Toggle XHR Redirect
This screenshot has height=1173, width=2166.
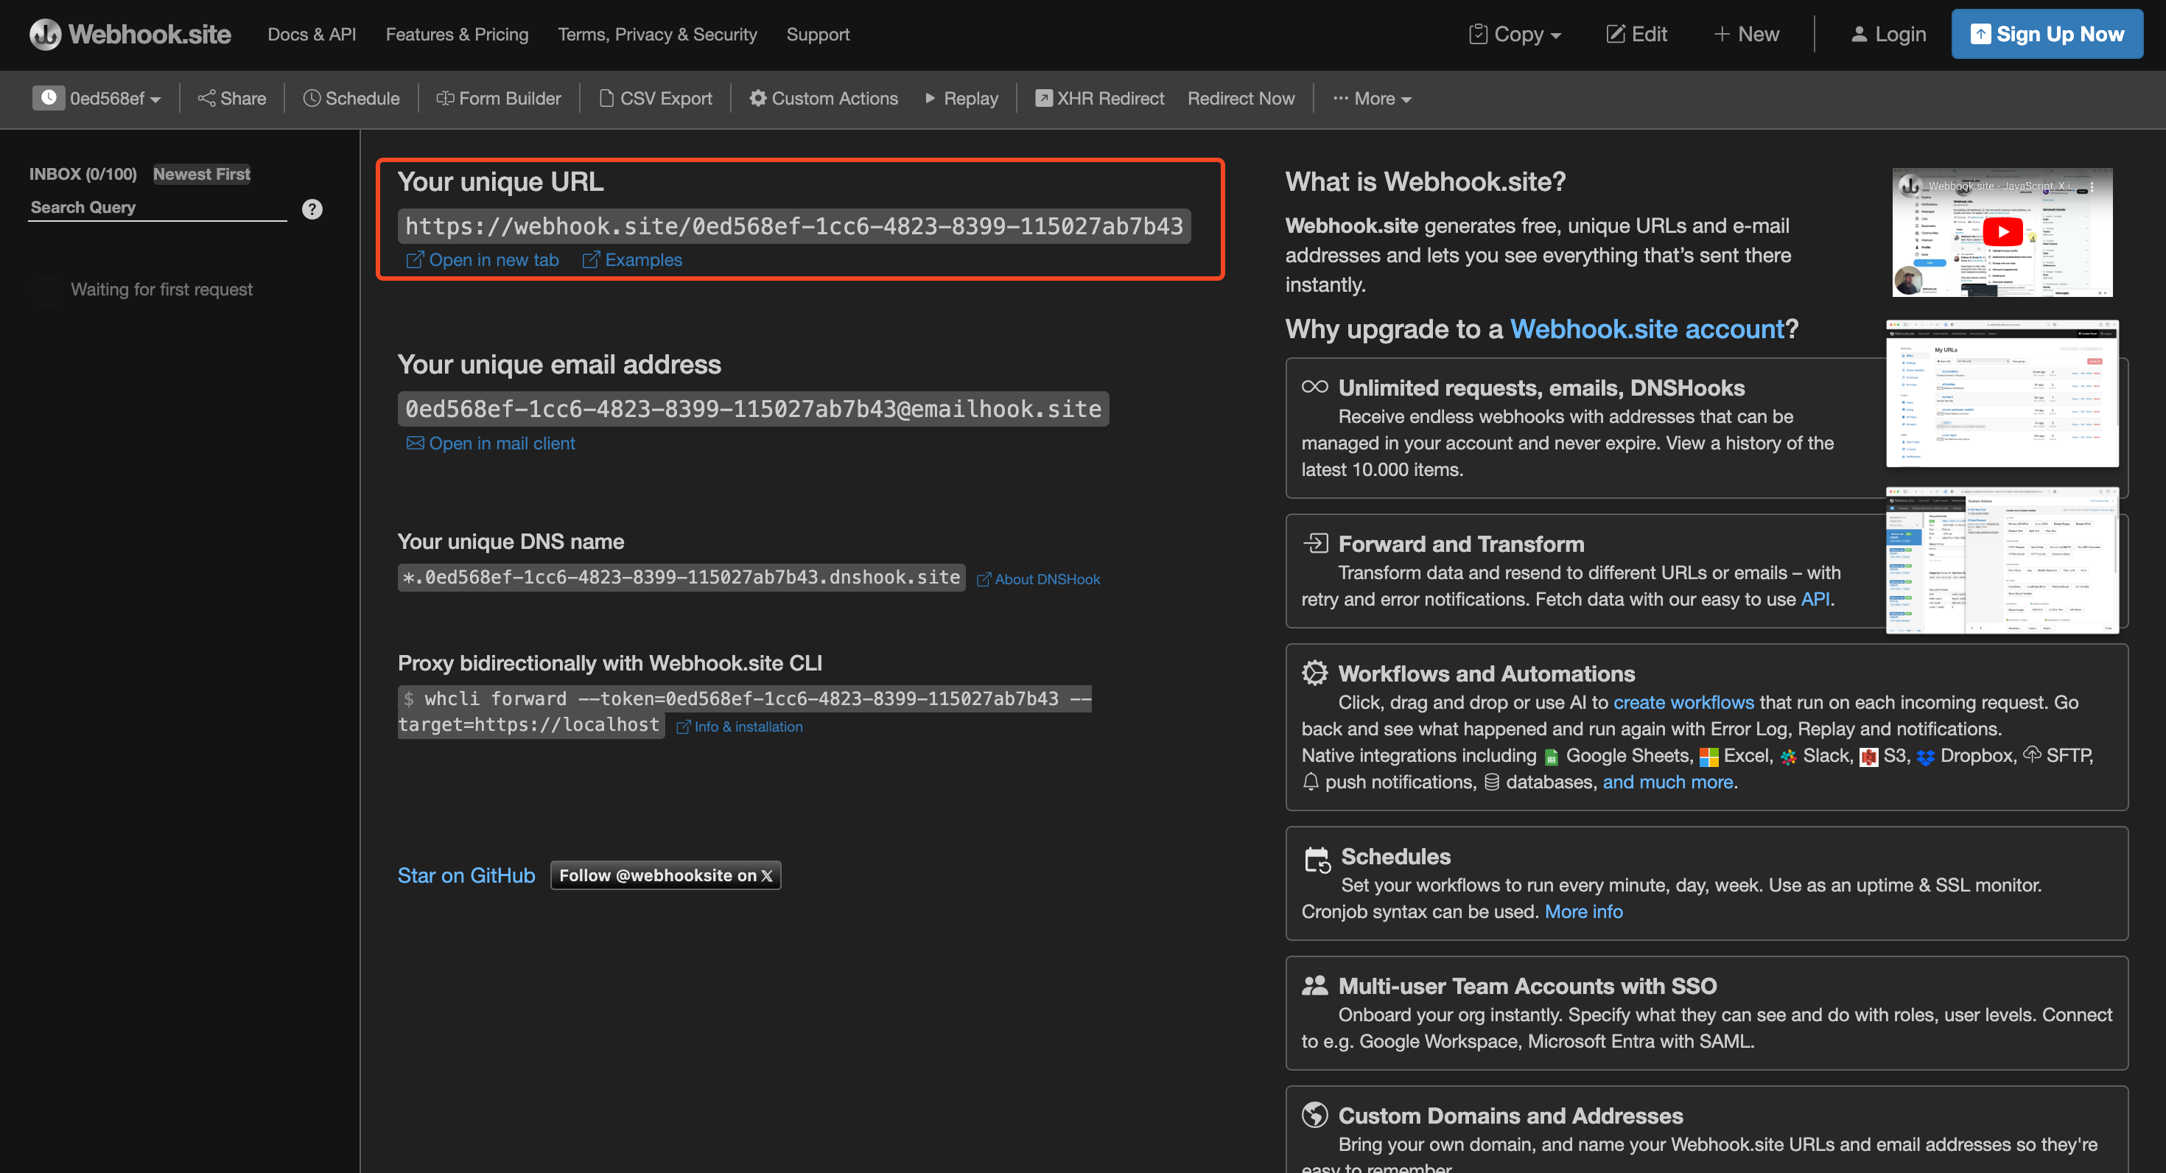click(x=1099, y=99)
